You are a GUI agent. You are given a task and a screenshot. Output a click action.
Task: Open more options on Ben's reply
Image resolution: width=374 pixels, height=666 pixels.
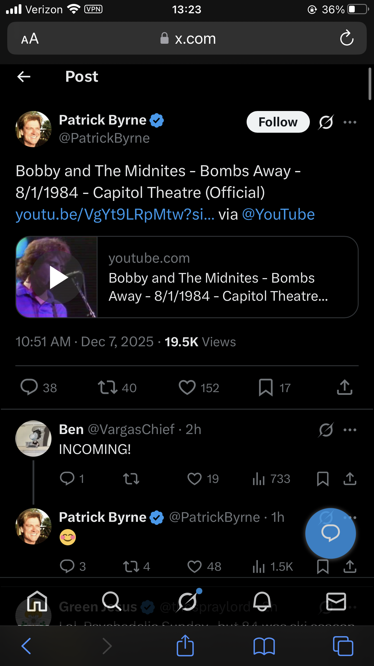[350, 430]
